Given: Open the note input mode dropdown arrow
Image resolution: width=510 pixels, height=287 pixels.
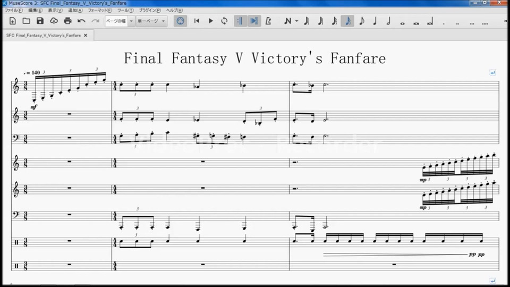Looking at the screenshot, I should pyautogui.click(x=296, y=21).
